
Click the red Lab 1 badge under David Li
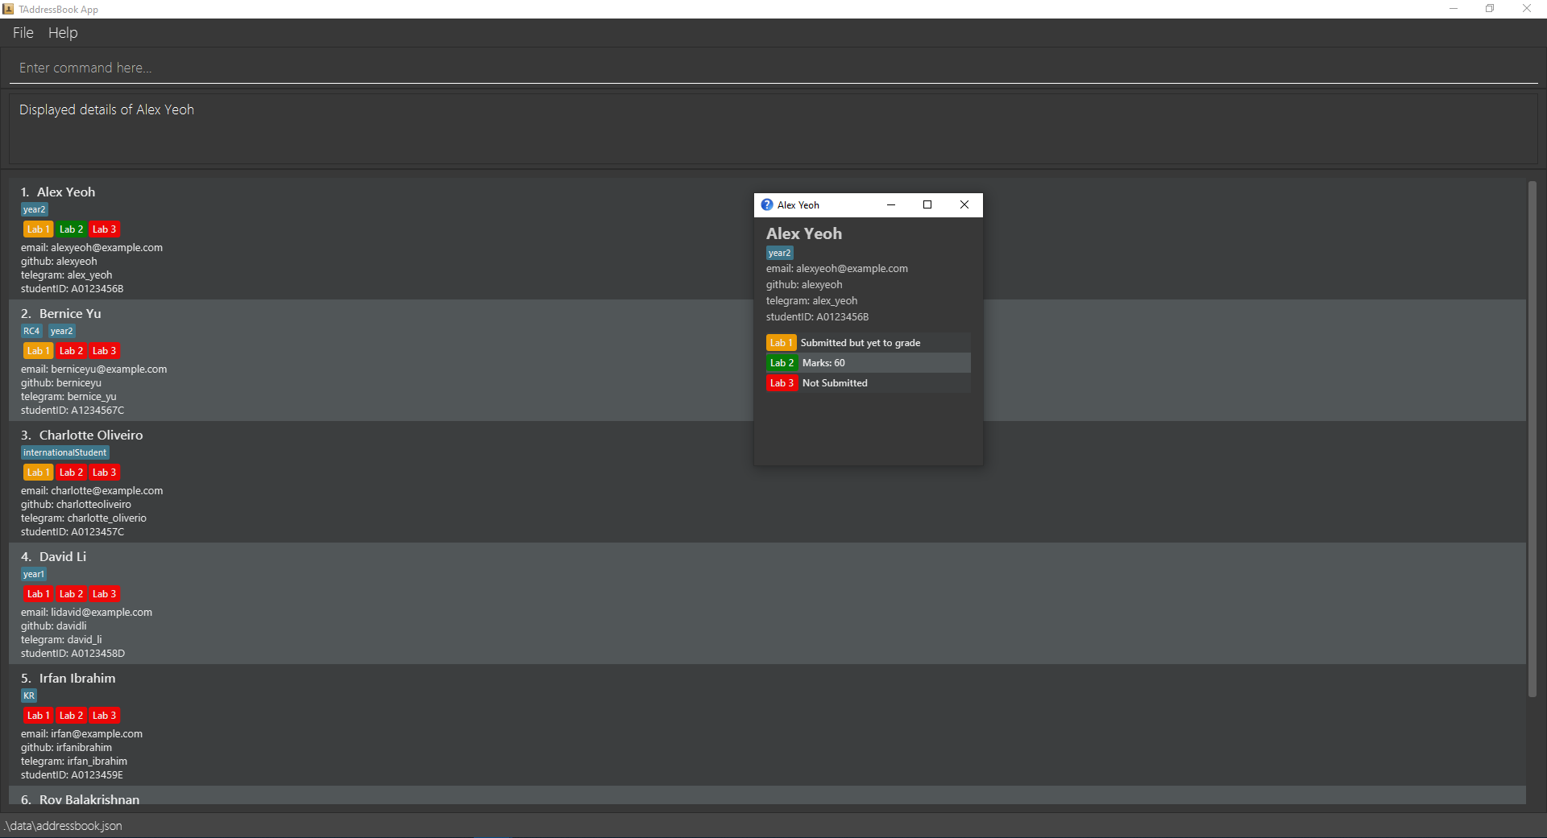(x=38, y=594)
